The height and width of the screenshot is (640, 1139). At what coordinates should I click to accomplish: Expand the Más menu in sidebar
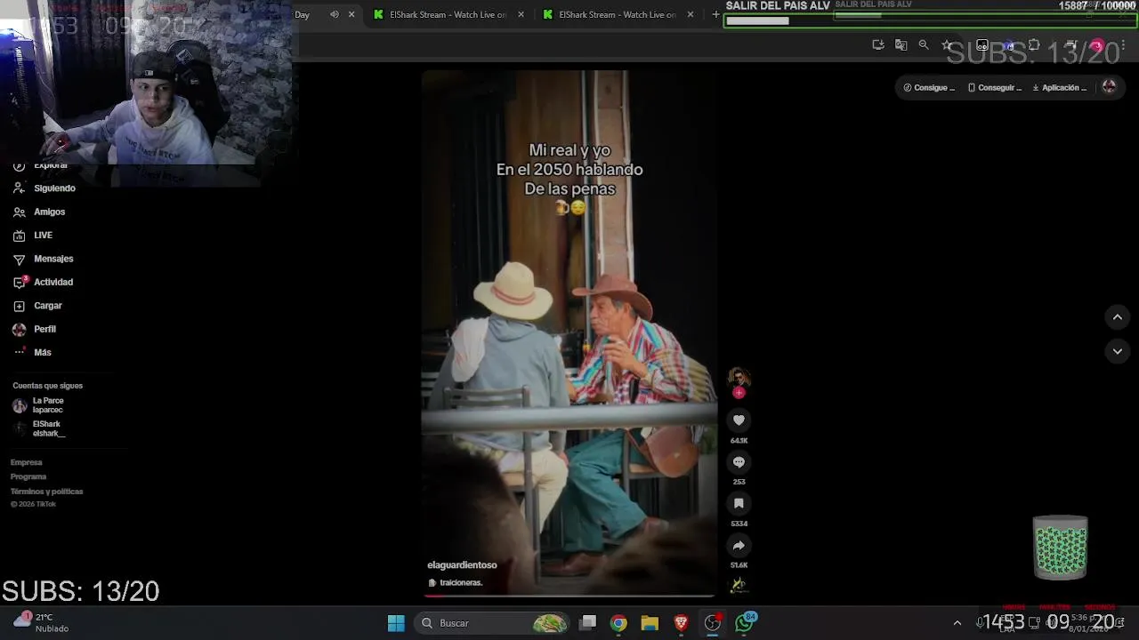[32, 353]
